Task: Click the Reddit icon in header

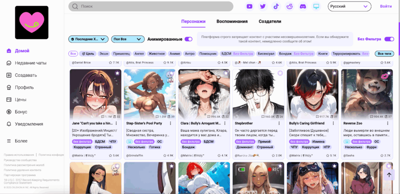Action: click(x=289, y=6)
